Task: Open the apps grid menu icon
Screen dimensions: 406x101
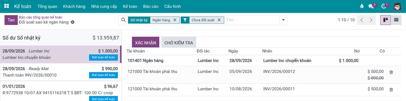Action: 6,6
